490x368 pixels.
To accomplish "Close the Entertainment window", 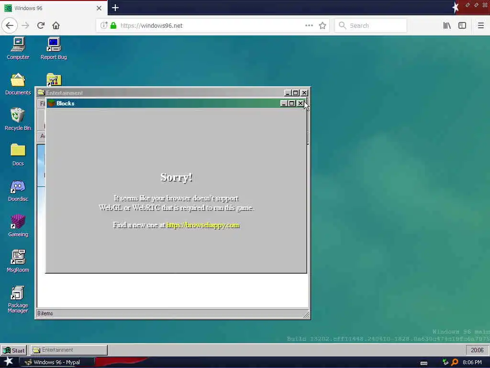I will coord(304,93).
